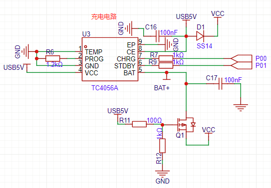Select the 100Ω value of R11
Image resolution: width=271 pixels, height=188 pixels.
(154, 120)
